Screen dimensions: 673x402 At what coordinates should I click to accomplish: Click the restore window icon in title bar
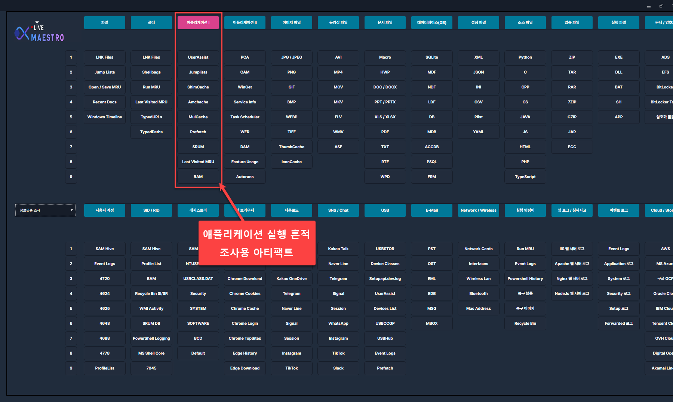(661, 6)
